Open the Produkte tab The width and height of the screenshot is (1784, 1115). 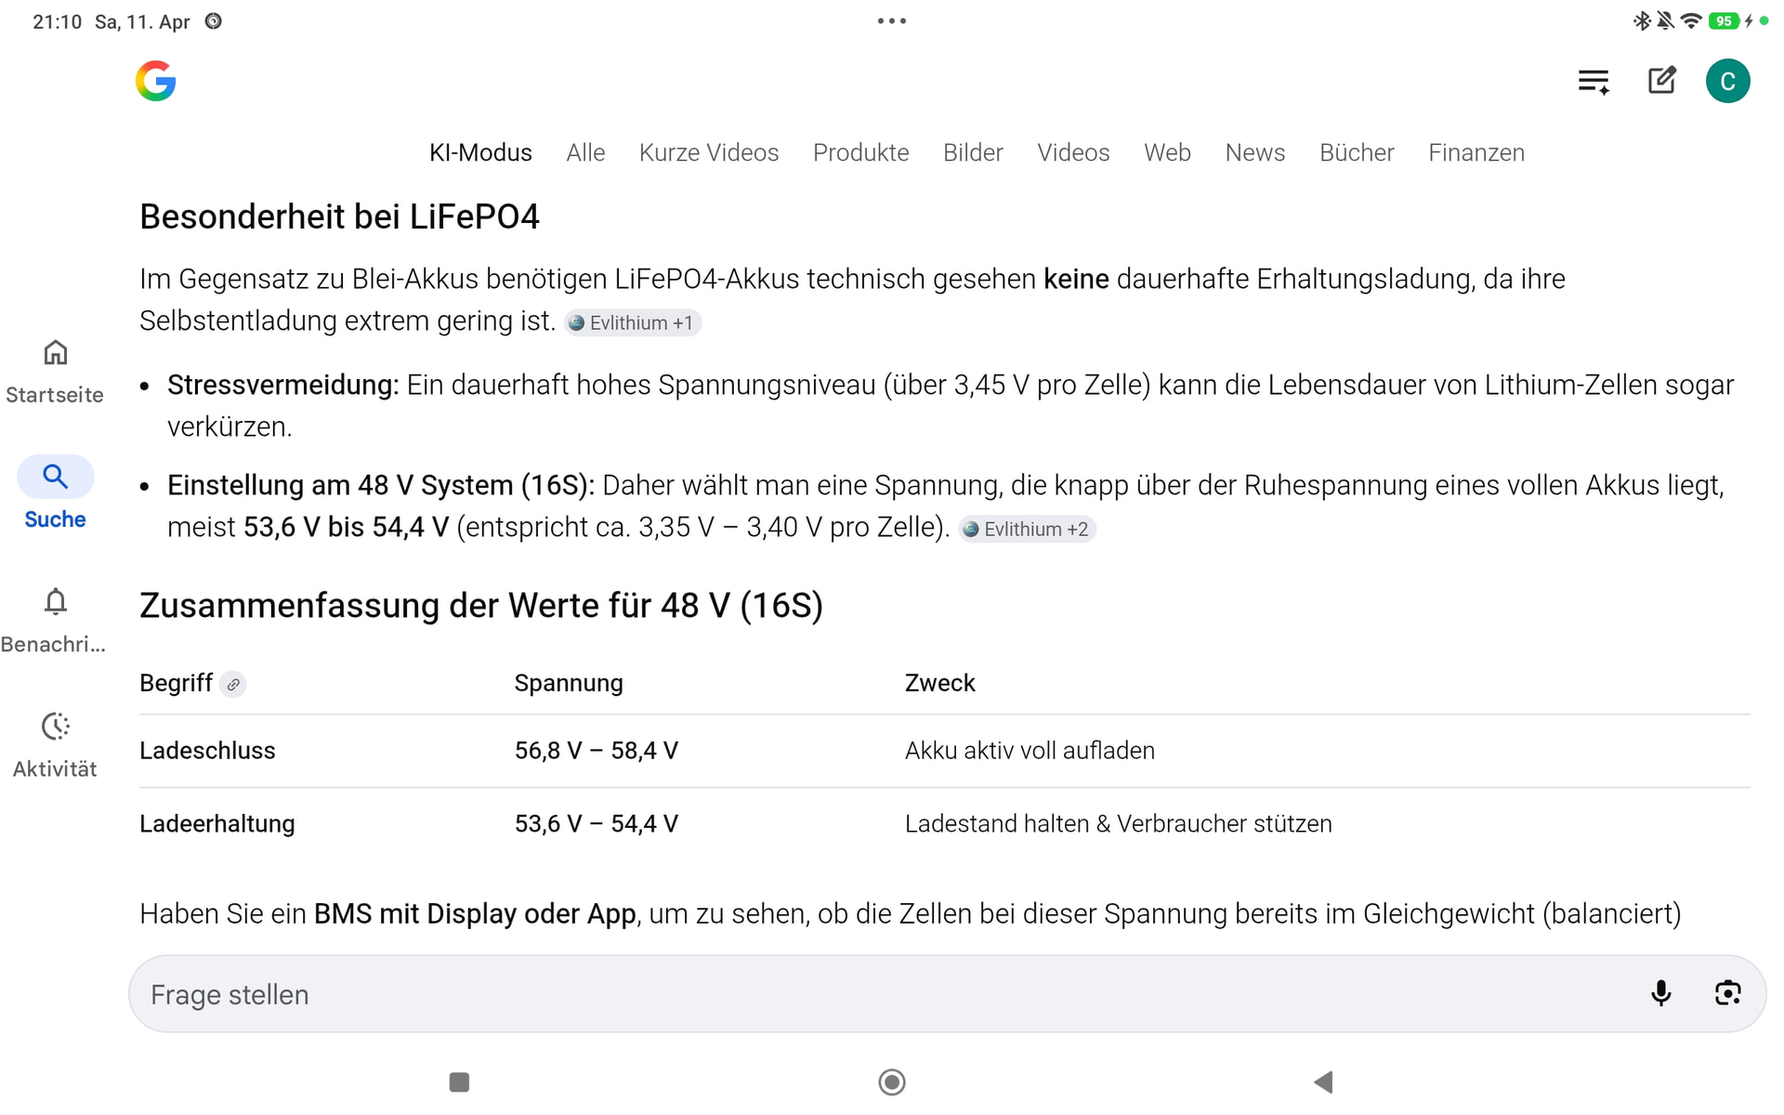(x=860, y=152)
